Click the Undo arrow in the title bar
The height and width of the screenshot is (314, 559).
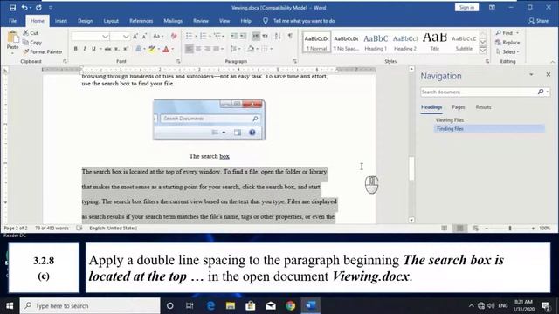[x=24, y=8]
